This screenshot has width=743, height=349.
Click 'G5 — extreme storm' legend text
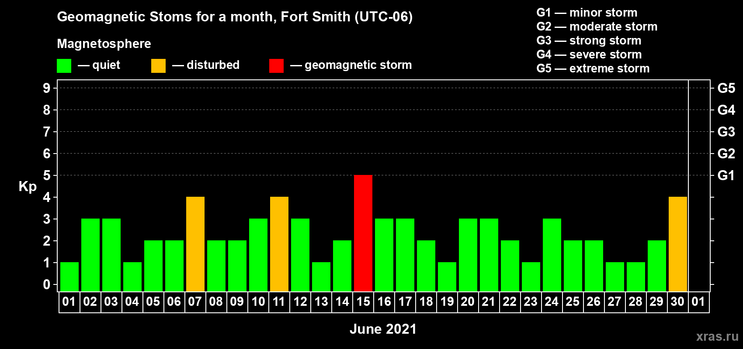coord(593,68)
